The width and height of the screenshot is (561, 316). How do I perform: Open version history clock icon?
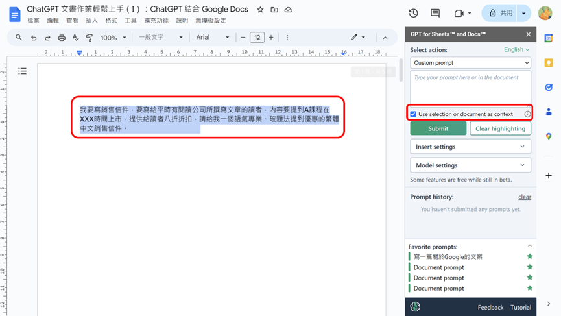413,13
